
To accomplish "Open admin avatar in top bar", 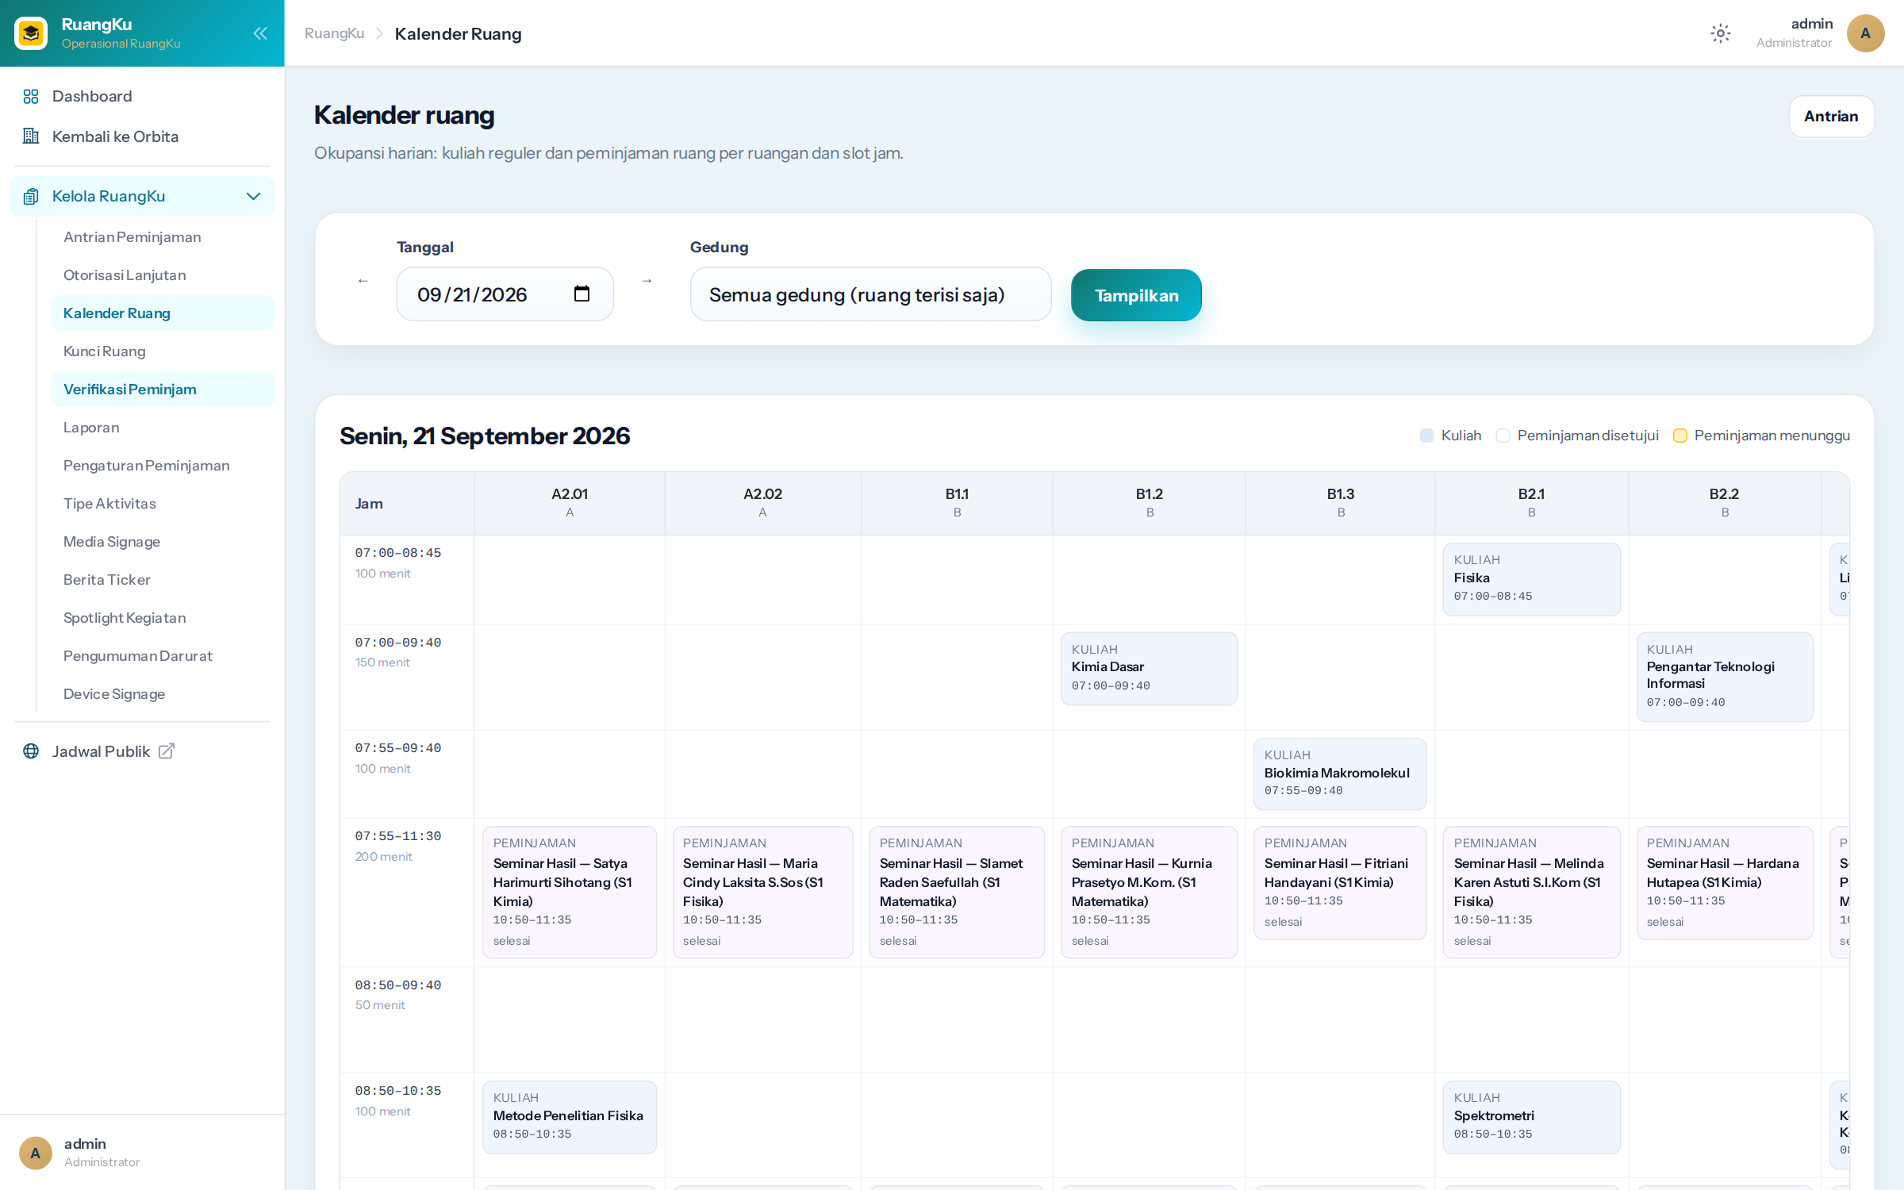I will pos(1865,33).
